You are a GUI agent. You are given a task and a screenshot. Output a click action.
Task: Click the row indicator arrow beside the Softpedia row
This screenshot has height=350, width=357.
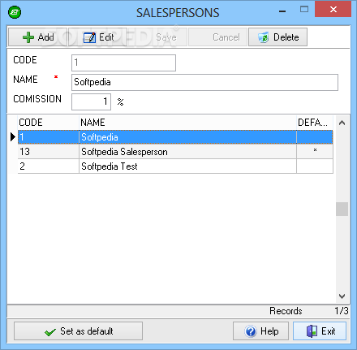click(x=13, y=137)
